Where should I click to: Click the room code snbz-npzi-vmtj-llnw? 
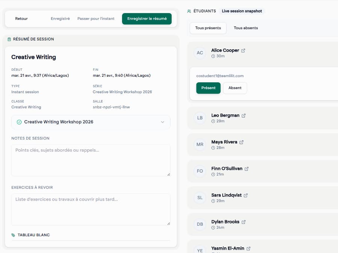[111, 107]
